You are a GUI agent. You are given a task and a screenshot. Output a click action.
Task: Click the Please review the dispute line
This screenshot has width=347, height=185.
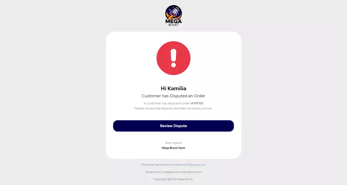pyautogui.click(x=173, y=108)
